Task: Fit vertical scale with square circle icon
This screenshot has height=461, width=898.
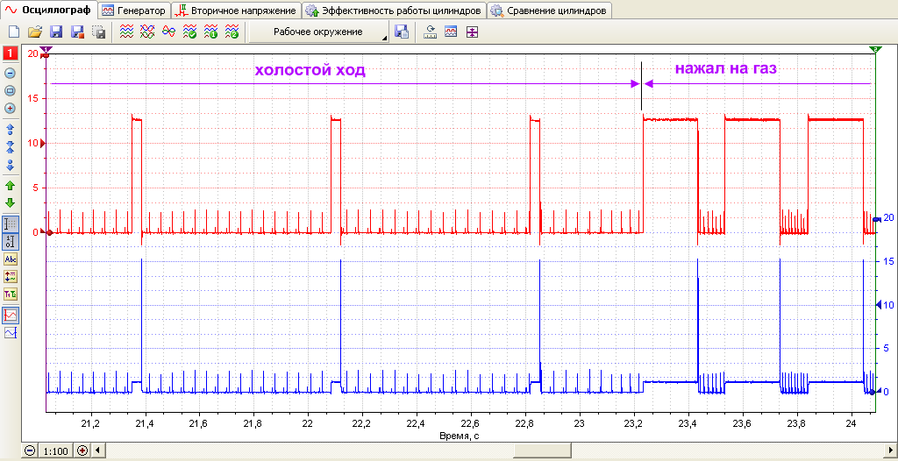Action: click(11, 90)
